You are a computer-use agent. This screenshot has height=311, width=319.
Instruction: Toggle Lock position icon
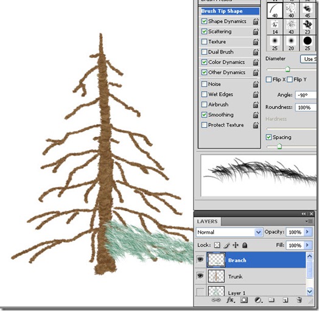[236, 245]
